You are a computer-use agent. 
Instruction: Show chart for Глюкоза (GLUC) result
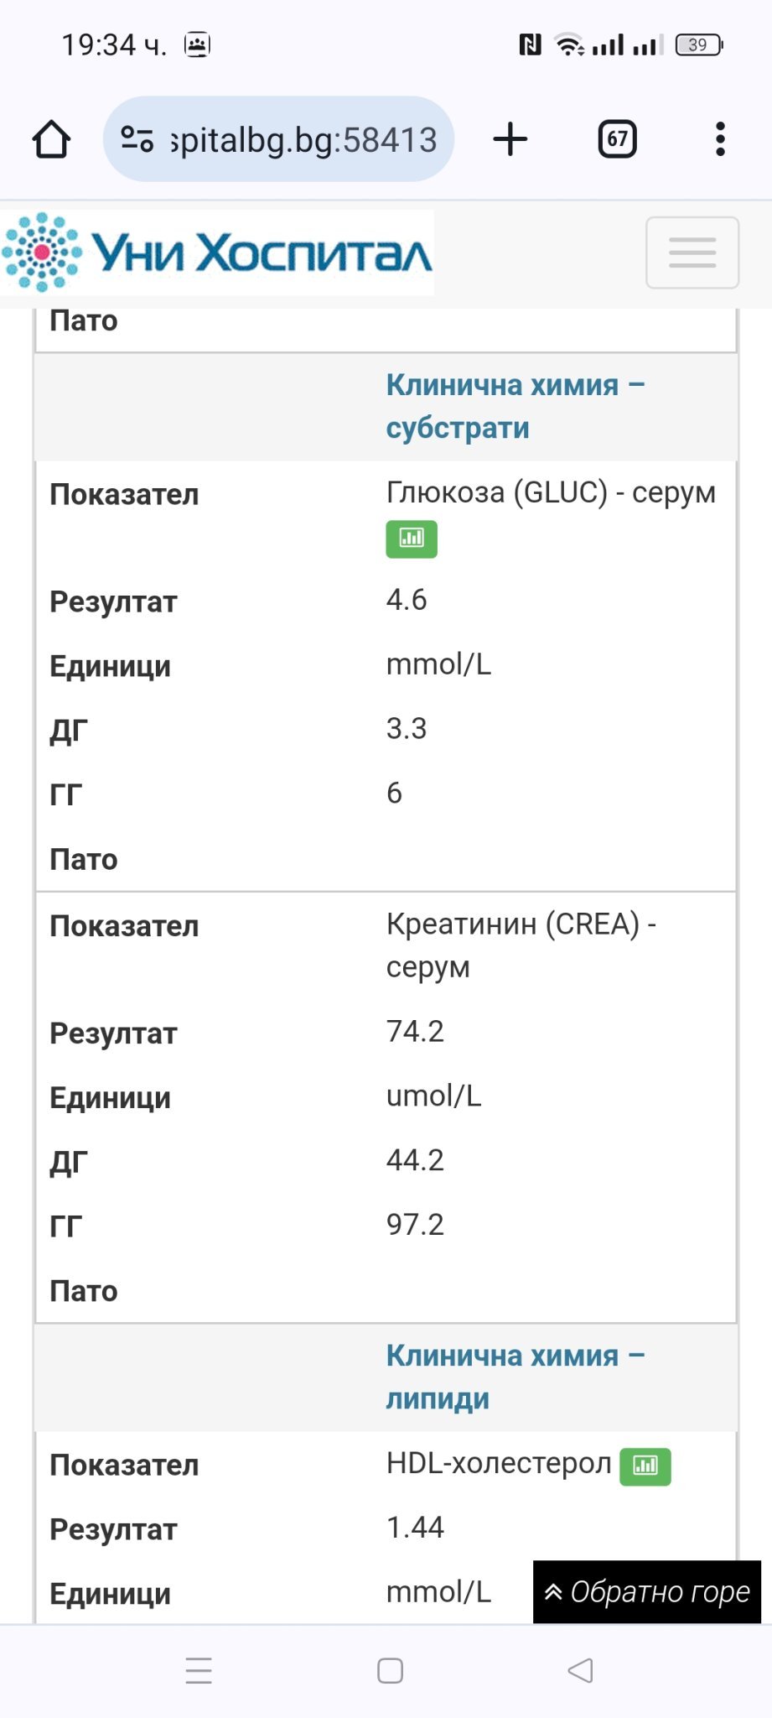point(412,539)
